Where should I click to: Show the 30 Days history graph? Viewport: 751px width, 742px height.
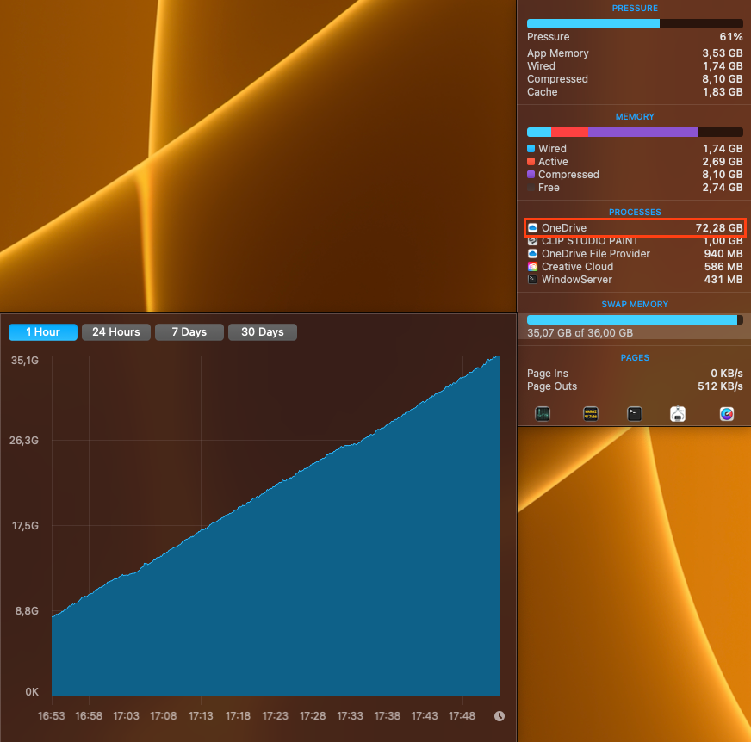263,332
